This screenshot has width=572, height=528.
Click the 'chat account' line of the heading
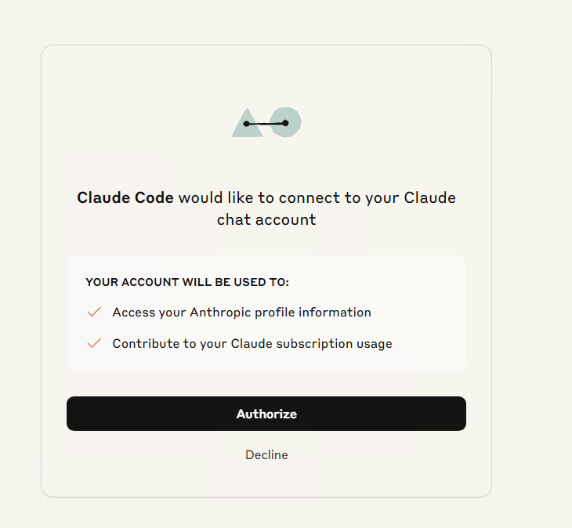click(266, 219)
